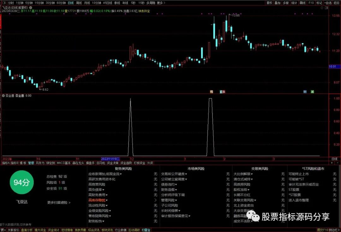Expand 流动性风险 dropdown
The height and width of the screenshot is (232, 341).
point(107,206)
